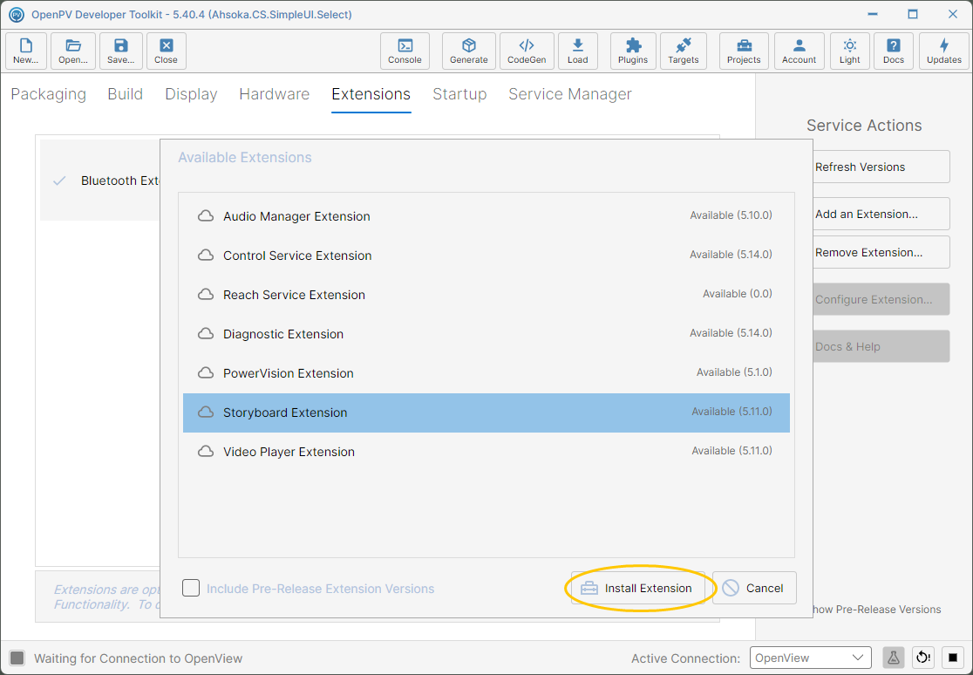
Task: Click cloud icon beside PowerVision Extension
Action: click(206, 373)
